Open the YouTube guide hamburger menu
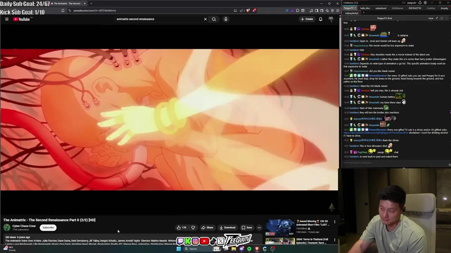Viewport: 451px width, 253px height. pyautogui.click(x=7, y=19)
